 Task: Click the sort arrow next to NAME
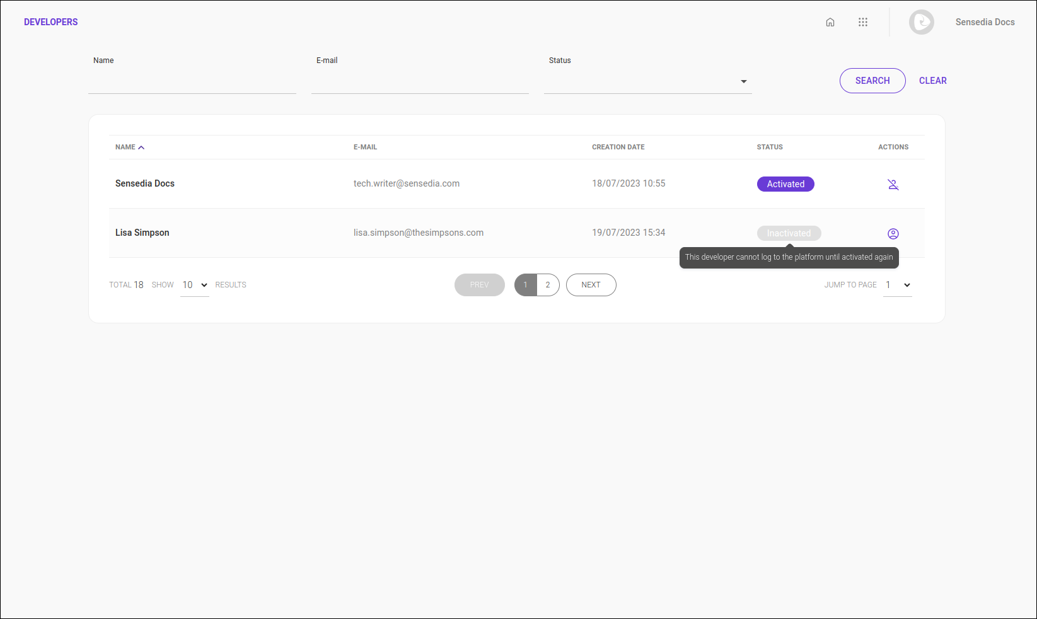pos(141,146)
